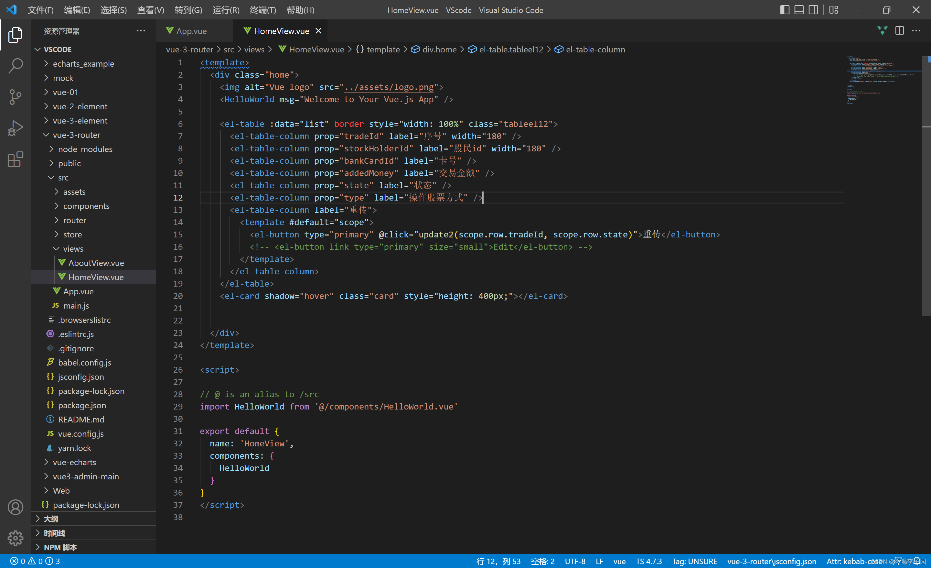Click the UTF-8 encoding status item
Viewport: 931px width, 568px height.
575,561
